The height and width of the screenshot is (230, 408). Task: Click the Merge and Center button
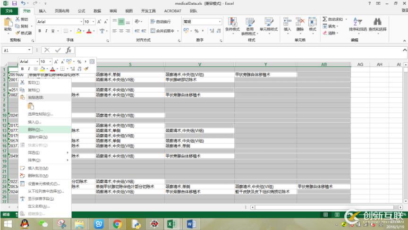coord(162,31)
